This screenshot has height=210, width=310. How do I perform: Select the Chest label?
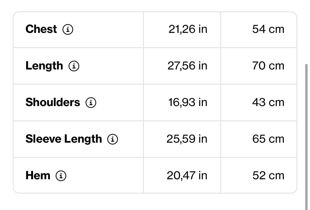click(41, 29)
